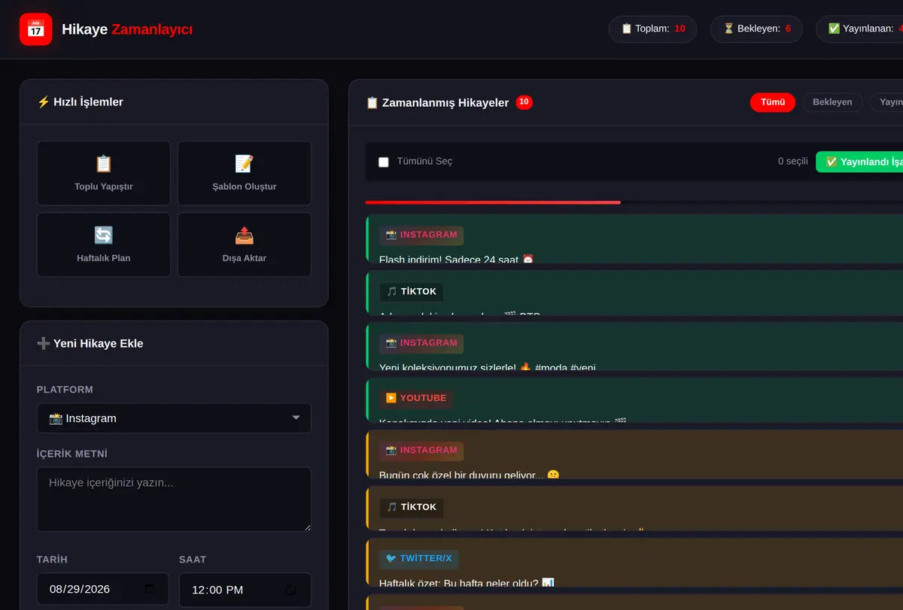Click the hourglass Bekleyen count pill in header

(756, 29)
